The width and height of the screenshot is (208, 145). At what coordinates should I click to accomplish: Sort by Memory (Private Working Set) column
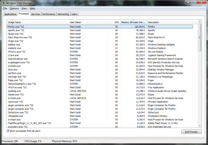pos(133,22)
